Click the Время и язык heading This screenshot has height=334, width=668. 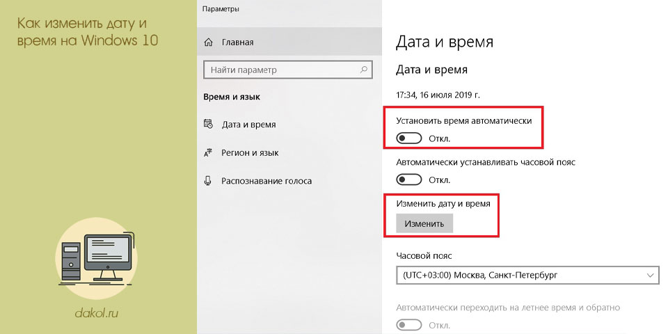232,97
